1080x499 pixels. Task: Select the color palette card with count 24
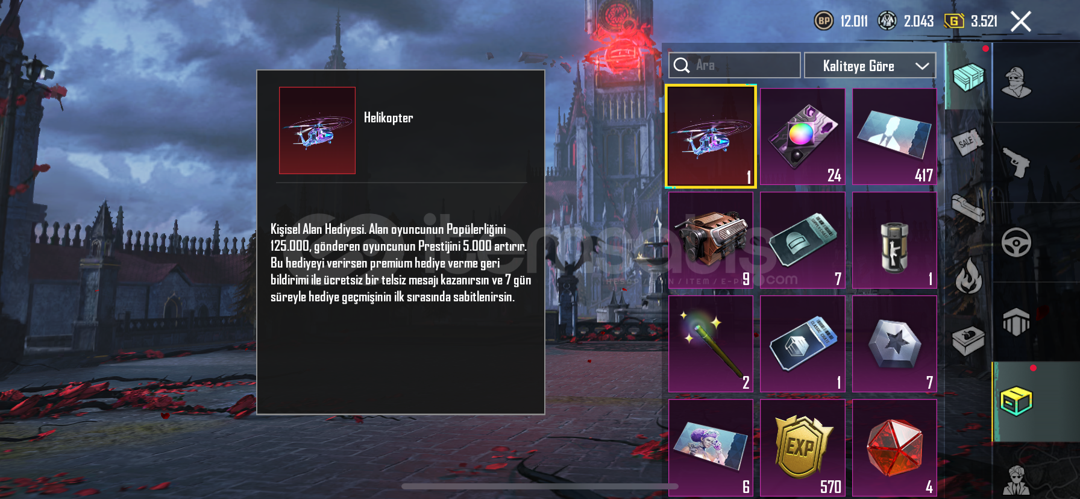pyautogui.click(x=803, y=137)
